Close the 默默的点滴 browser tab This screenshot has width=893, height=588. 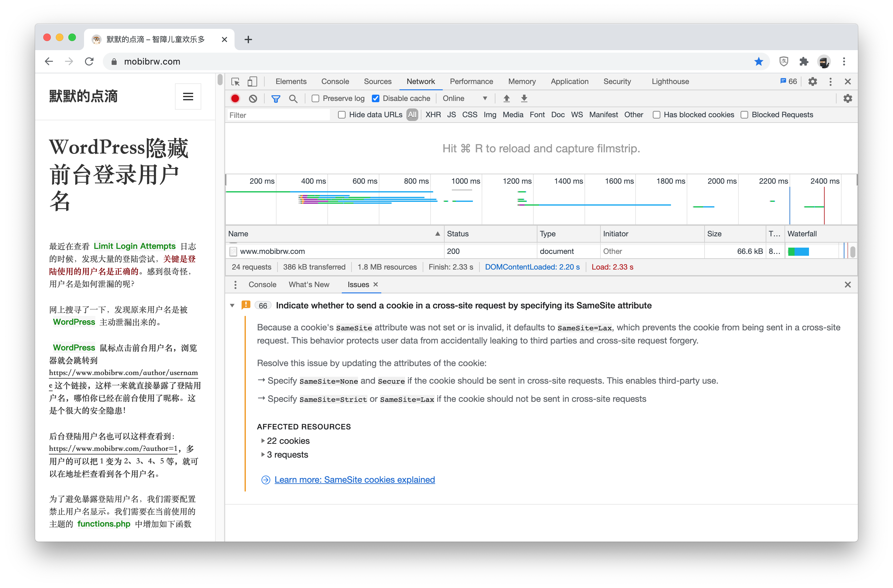tap(225, 39)
